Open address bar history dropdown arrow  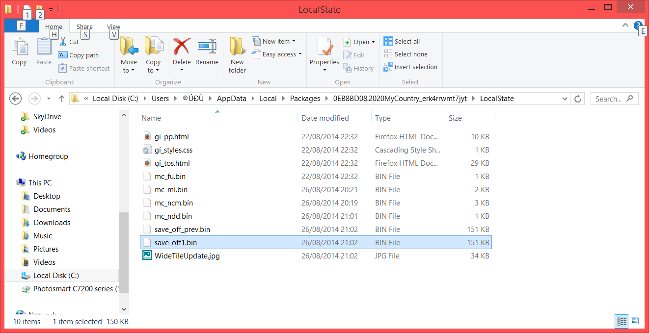point(565,99)
